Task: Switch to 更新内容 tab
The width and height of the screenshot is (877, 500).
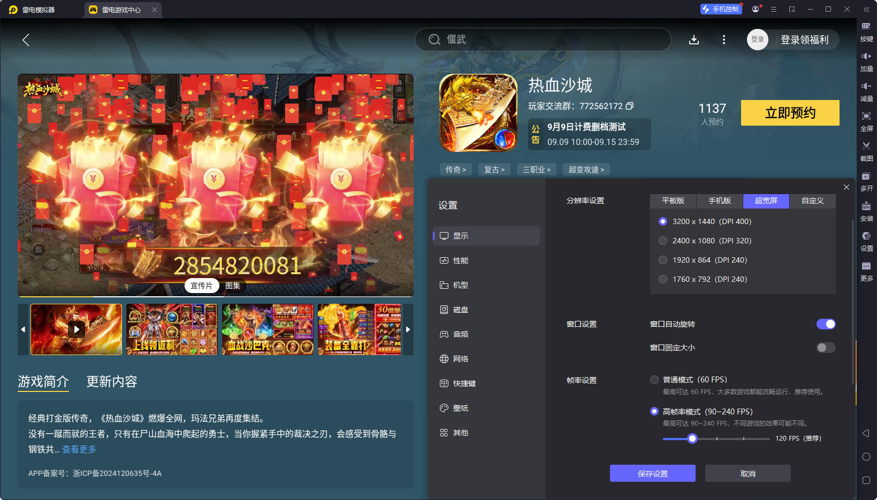Action: (x=112, y=381)
